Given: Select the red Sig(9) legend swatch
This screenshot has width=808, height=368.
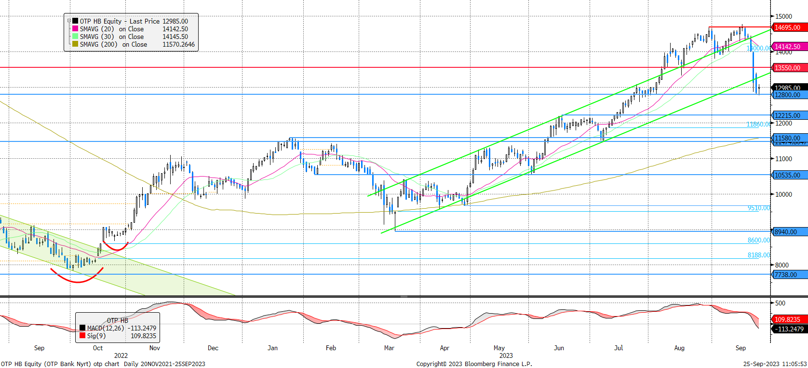Looking at the screenshot, I should pos(82,336).
